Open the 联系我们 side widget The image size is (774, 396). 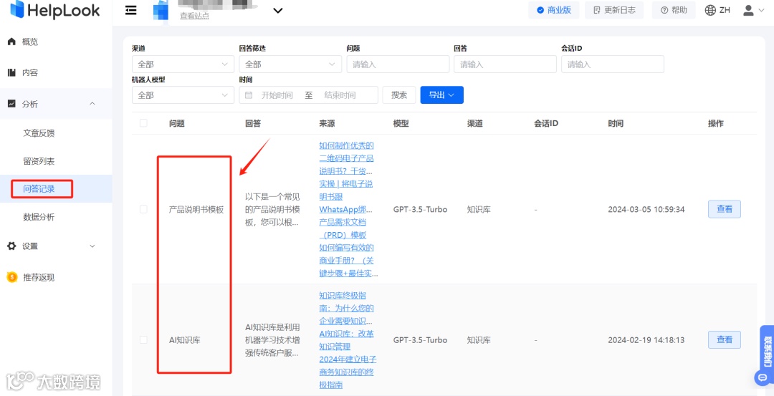point(768,350)
